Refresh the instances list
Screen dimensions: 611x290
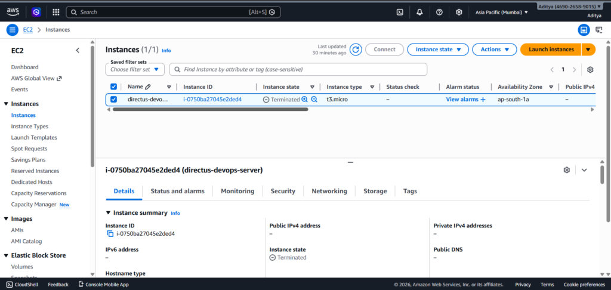point(356,50)
